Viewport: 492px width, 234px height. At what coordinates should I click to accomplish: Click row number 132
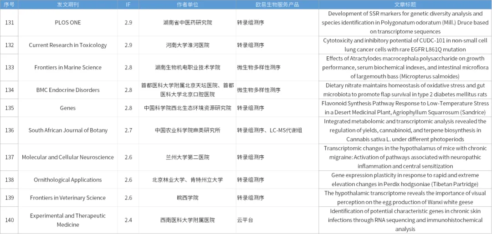[x=9, y=45]
